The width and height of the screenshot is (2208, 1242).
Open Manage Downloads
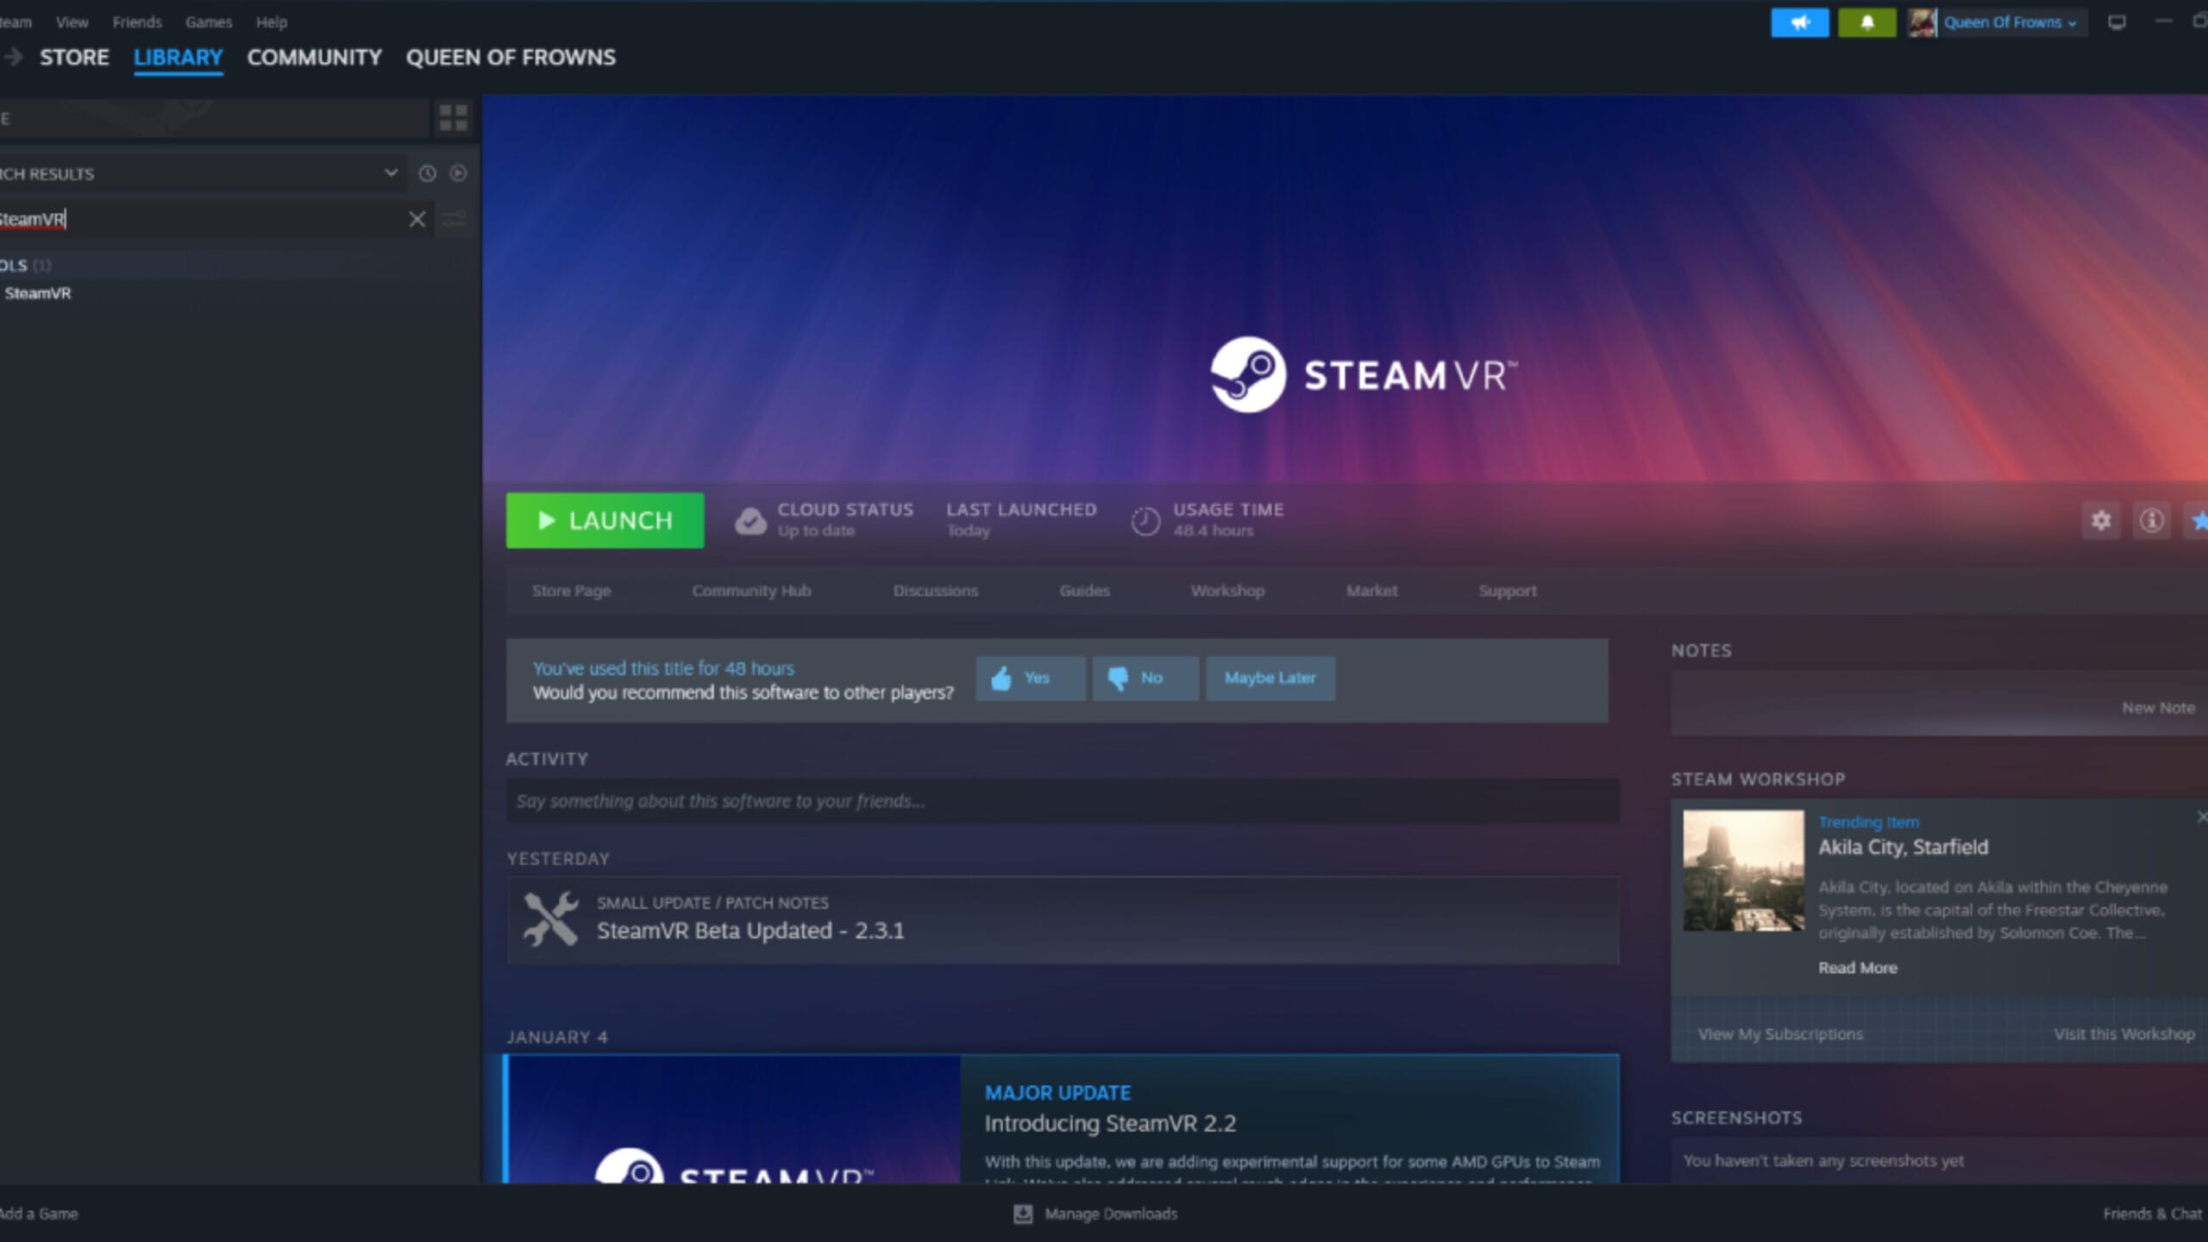tap(1111, 1214)
